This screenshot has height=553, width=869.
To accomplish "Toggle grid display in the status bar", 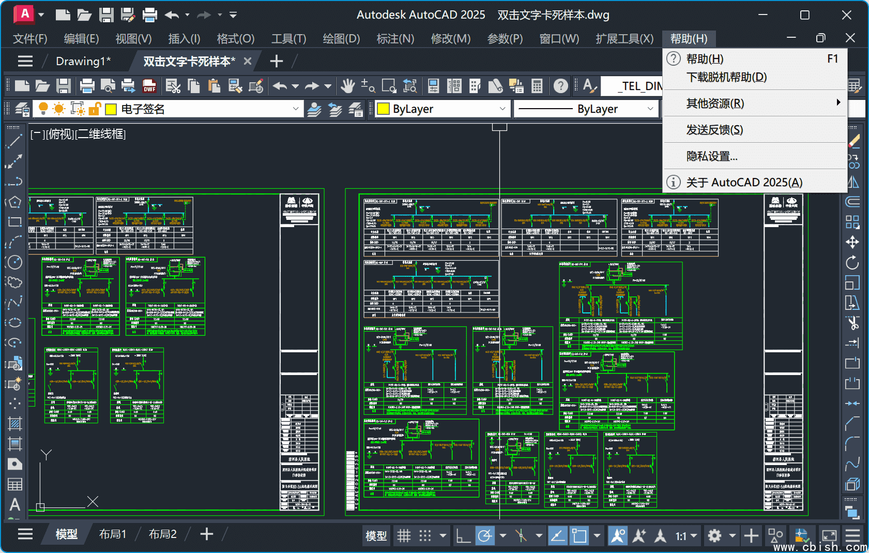I will tap(404, 535).
